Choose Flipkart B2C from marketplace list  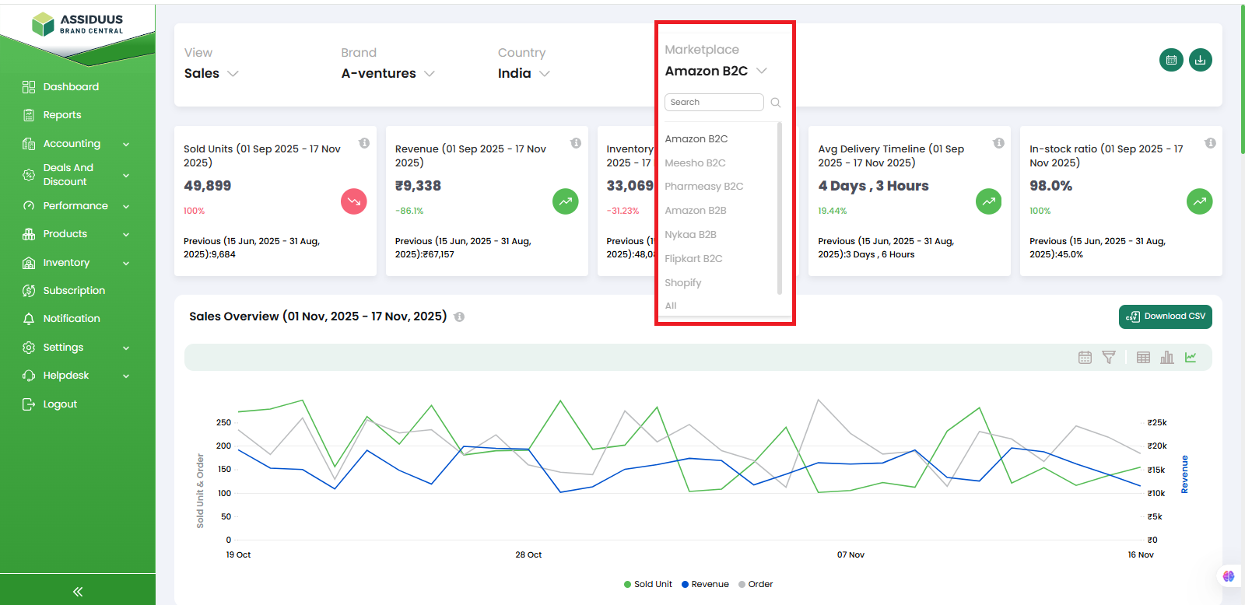click(693, 259)
